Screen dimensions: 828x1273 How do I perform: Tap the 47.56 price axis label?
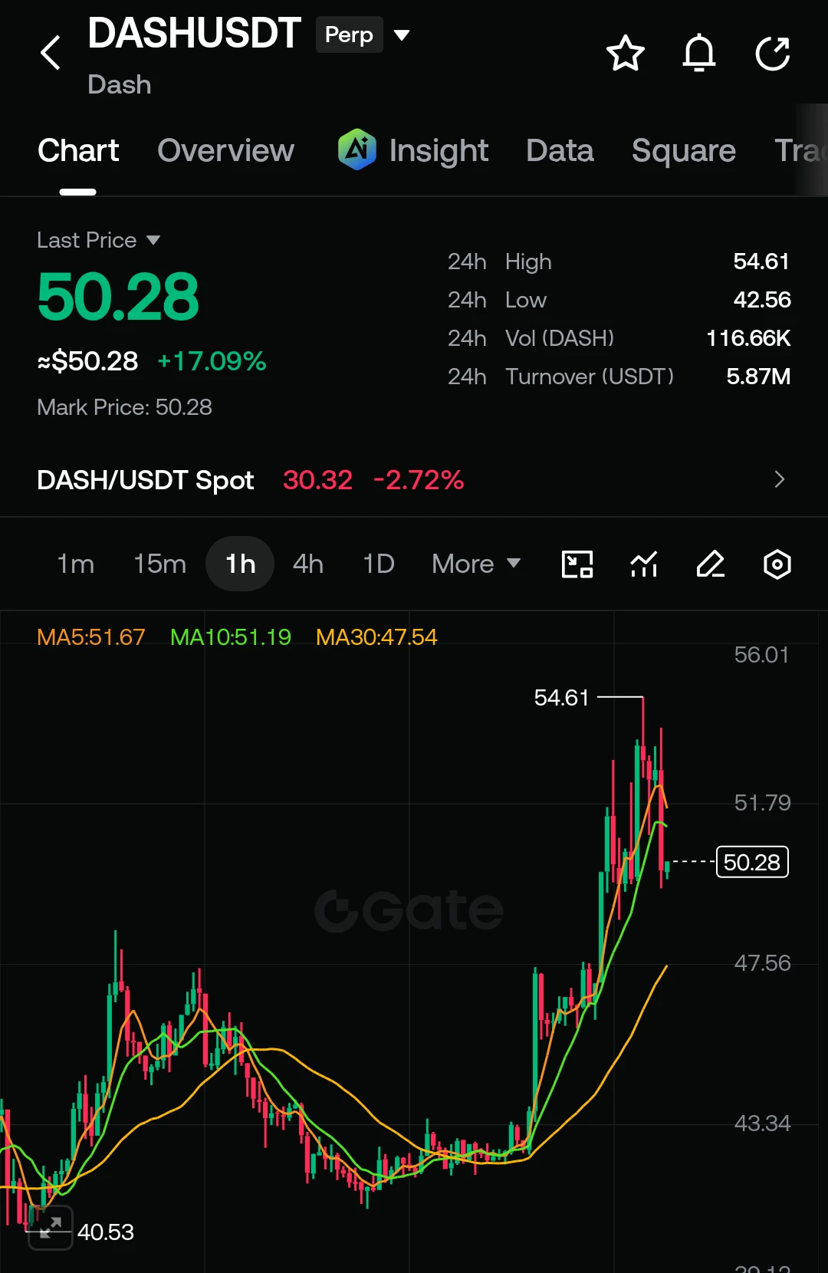click(x=762, y=963)
